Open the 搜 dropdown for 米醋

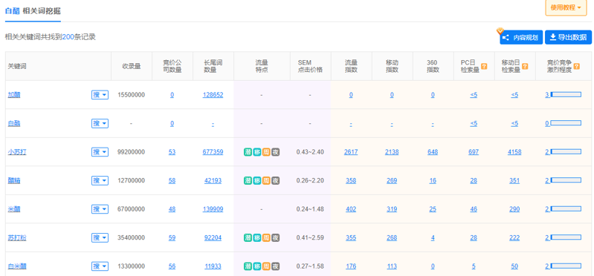tap(100, 209)
